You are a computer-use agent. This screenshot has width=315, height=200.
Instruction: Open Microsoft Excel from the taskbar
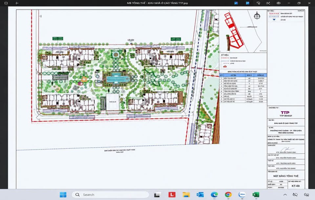pyautogui.click(x=256, y=194)
